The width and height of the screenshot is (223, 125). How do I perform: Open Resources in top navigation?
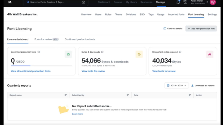point(146,2)
